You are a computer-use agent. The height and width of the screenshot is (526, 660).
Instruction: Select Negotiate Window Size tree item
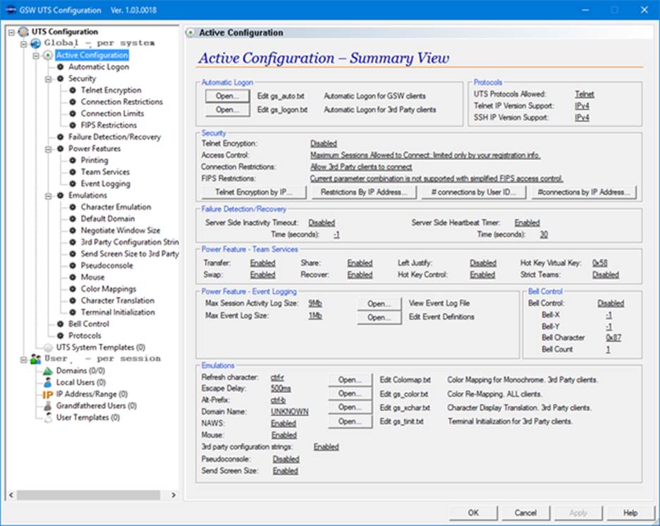click(121, 231)
